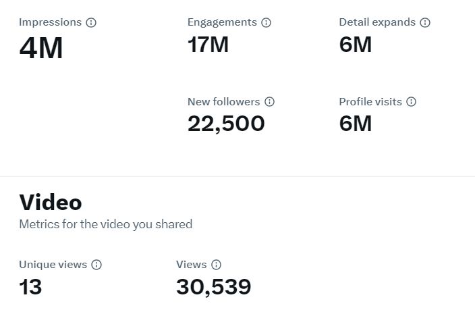The image size is (475, 314).
Task: Click the Detail expands info icon
Action: (425, 22)
